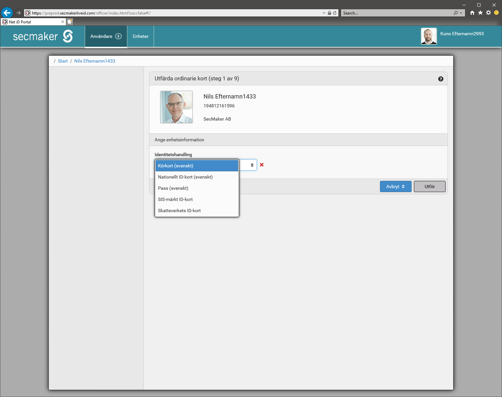Click the red X clear icon
Viewport: 502px width, 397px height.
tap(262, 165)
